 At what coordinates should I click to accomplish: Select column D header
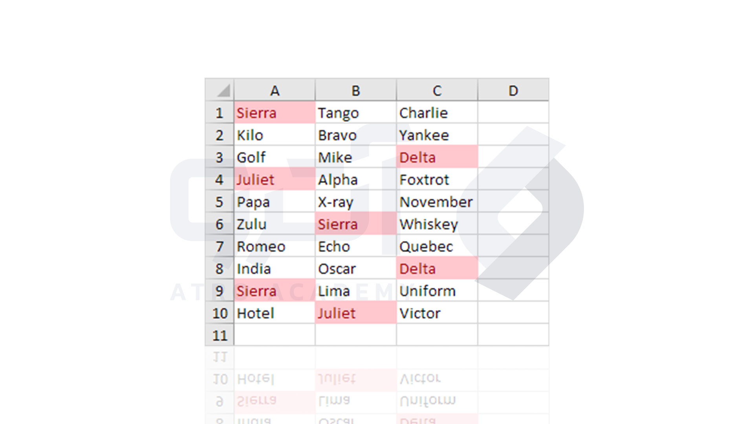[x=513, y=90]
